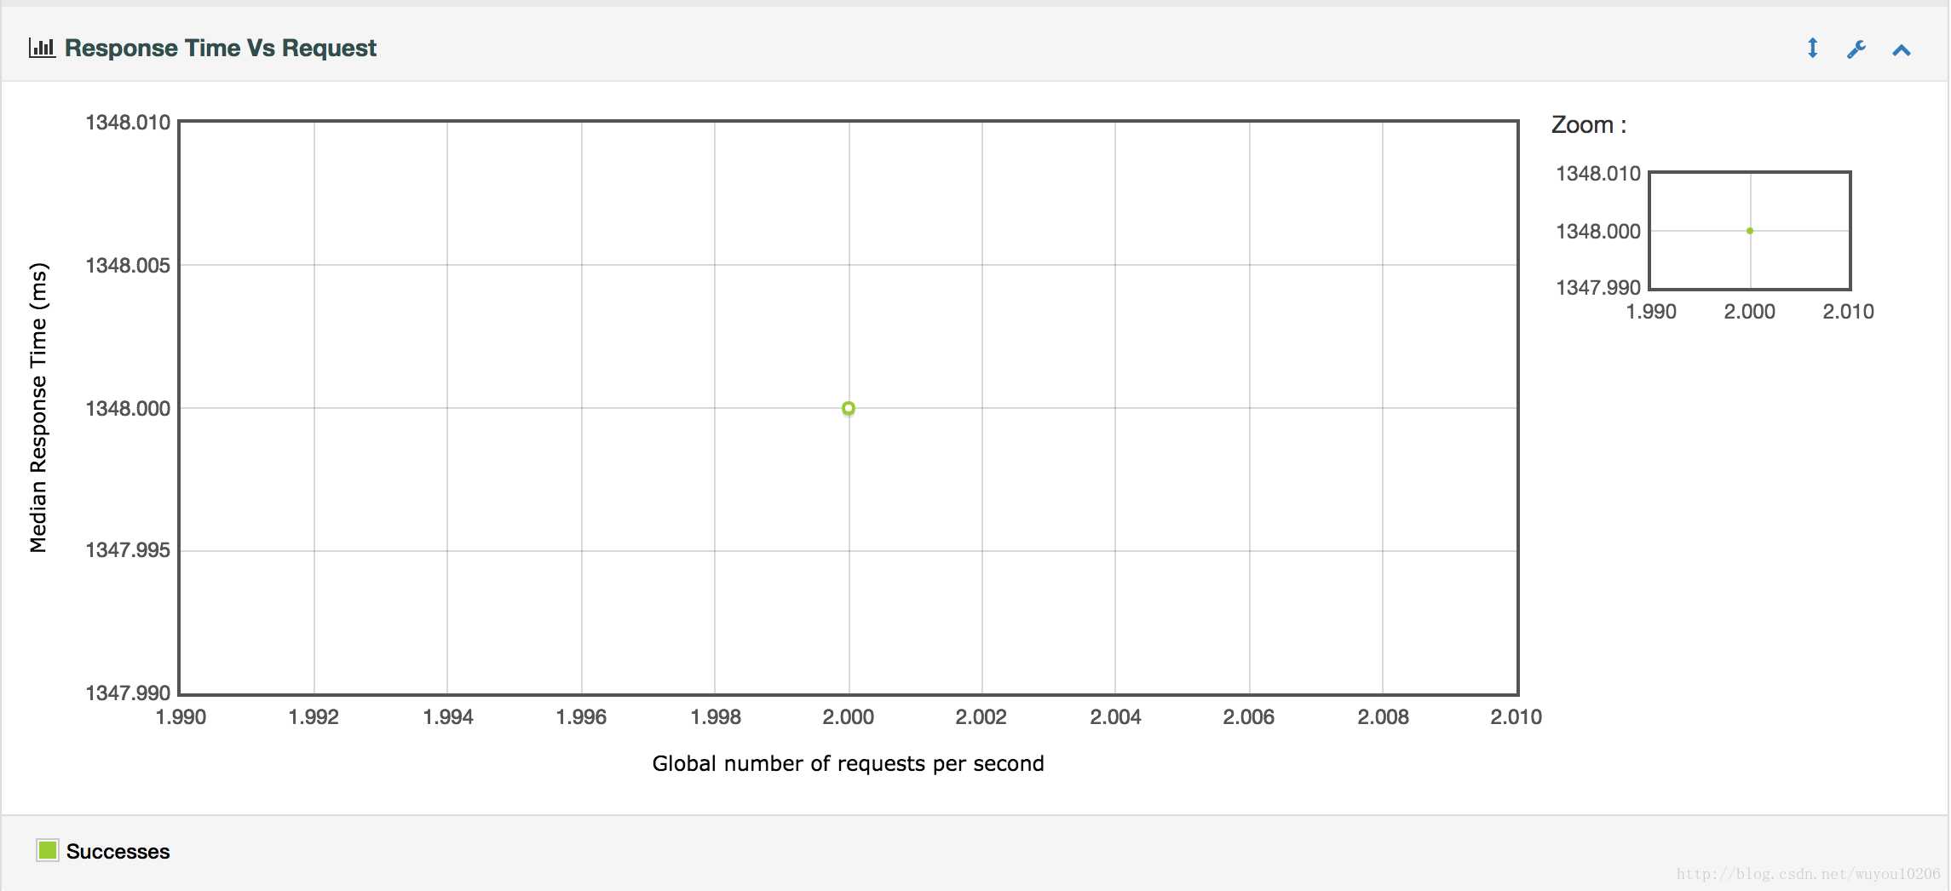Click the 1348.005 y-axis tick label
Image resolution: width=1951 pixels, height=891 pixels.
(x=128, y=266)
